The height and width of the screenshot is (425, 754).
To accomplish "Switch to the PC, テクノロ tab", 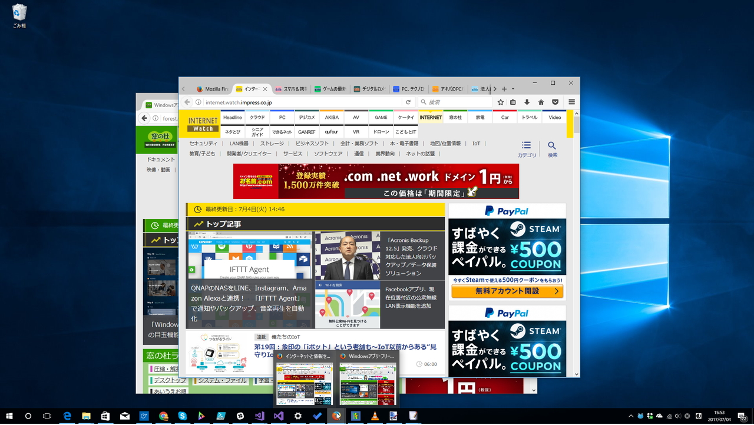I will 408,89.
